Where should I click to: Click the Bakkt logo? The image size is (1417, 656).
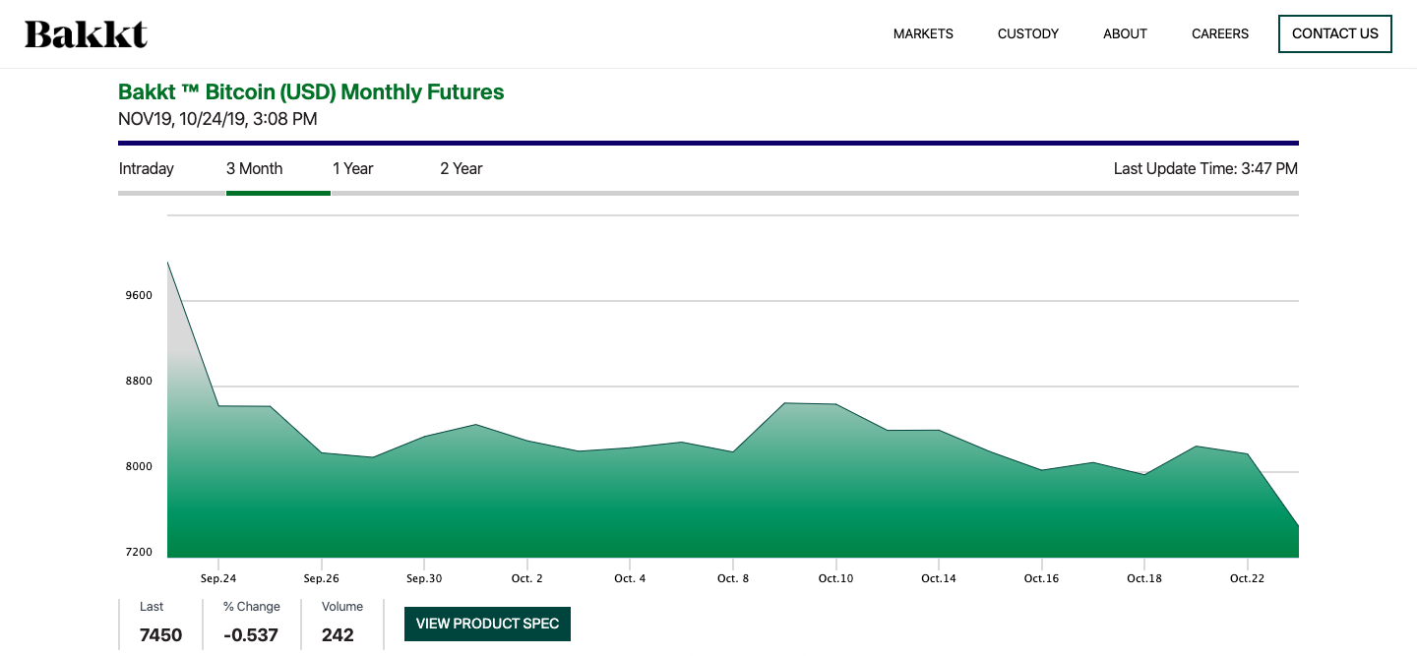pyautogui.click(x=86, y=34)
